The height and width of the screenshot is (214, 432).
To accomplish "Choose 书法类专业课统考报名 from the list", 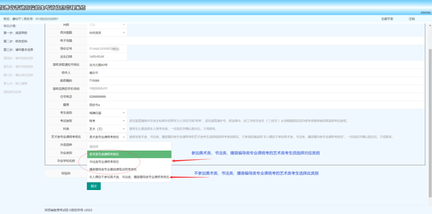I will tap(129, 162).
